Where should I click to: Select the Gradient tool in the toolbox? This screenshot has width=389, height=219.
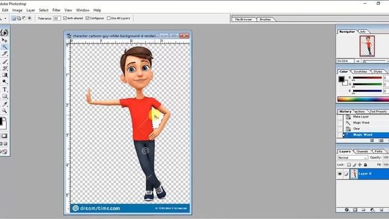point(4,75)
